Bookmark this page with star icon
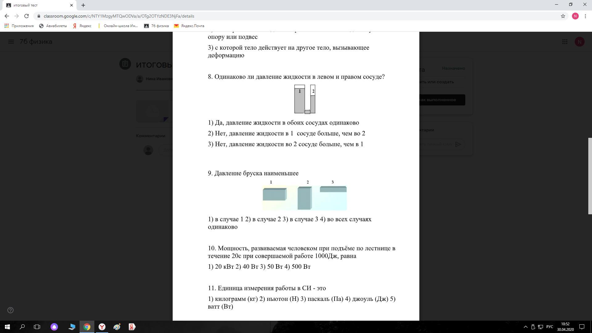592x333 pixels. click(563, 16)
